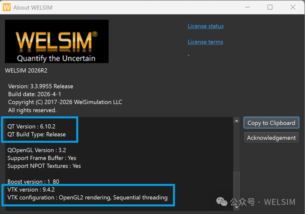Click the scroll down arrow in info pane
Screen dimensions: 305x214
(x=237, y=207)
